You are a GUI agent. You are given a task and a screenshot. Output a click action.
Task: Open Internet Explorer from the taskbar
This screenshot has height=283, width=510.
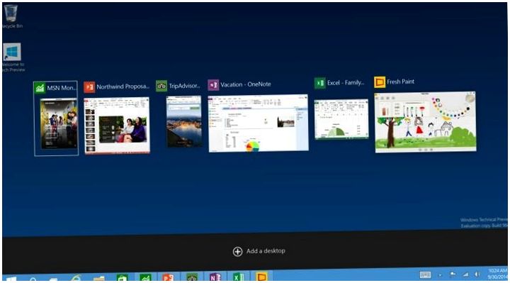tap(76, 278)
